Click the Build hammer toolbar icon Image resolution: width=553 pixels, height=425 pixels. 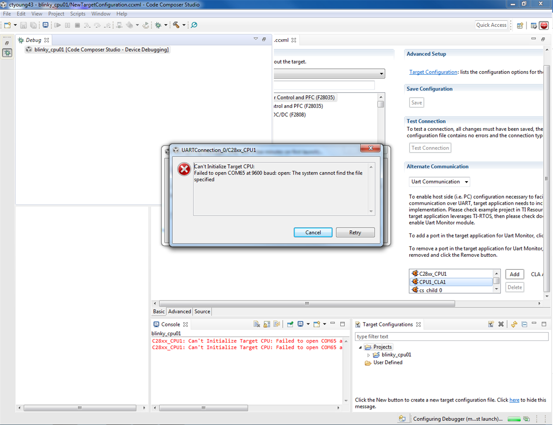[176, 25]
